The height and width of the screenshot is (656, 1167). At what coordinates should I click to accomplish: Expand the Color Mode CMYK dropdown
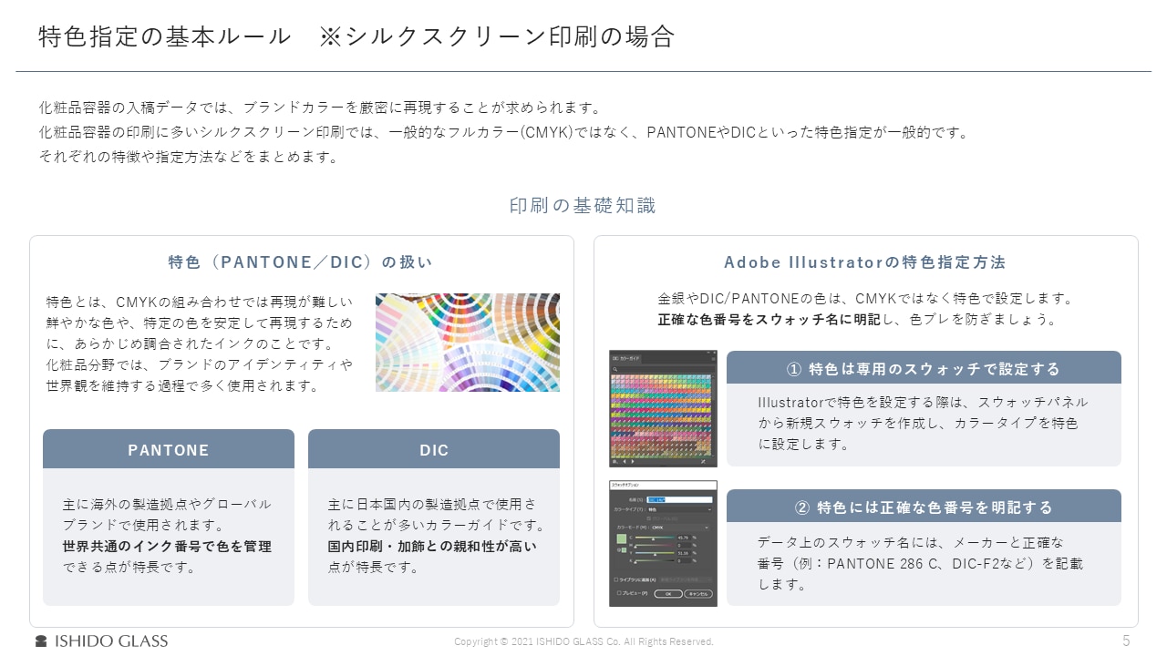click(680, 528)
